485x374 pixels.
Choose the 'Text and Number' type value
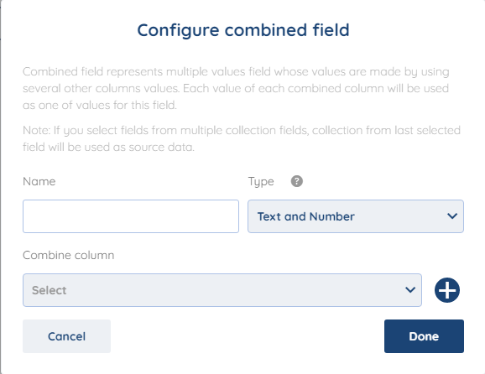pyautogui.click(x=306, y=216)
